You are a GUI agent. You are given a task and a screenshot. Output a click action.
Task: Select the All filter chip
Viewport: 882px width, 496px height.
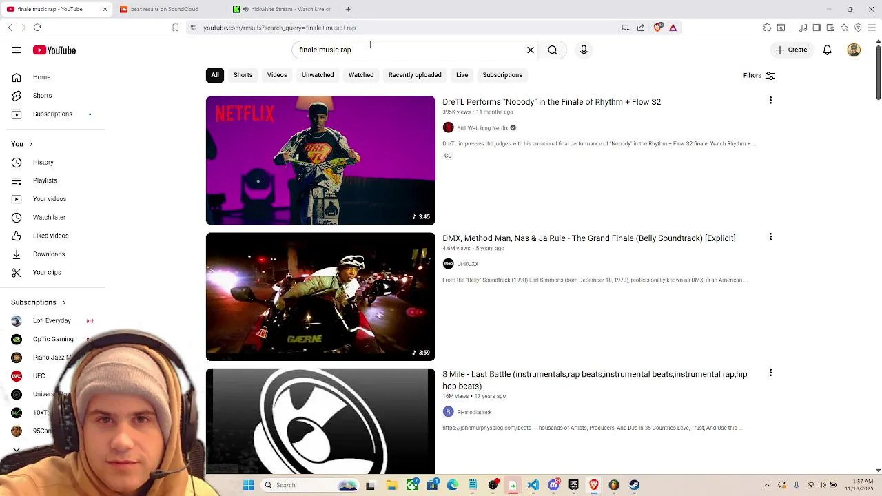pyautogui.click(x=215, y=75)
